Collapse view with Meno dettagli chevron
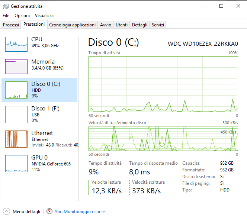Image resolution: width=247 pixels, height=219 pixels. click(x=6, y=211)
